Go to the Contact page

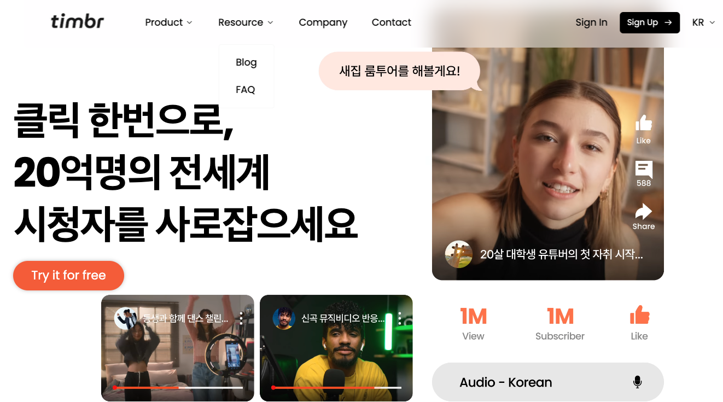[x=391, y=22]
